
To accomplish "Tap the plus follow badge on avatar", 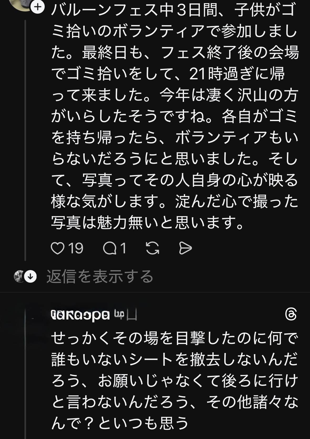I will point(38,7).
